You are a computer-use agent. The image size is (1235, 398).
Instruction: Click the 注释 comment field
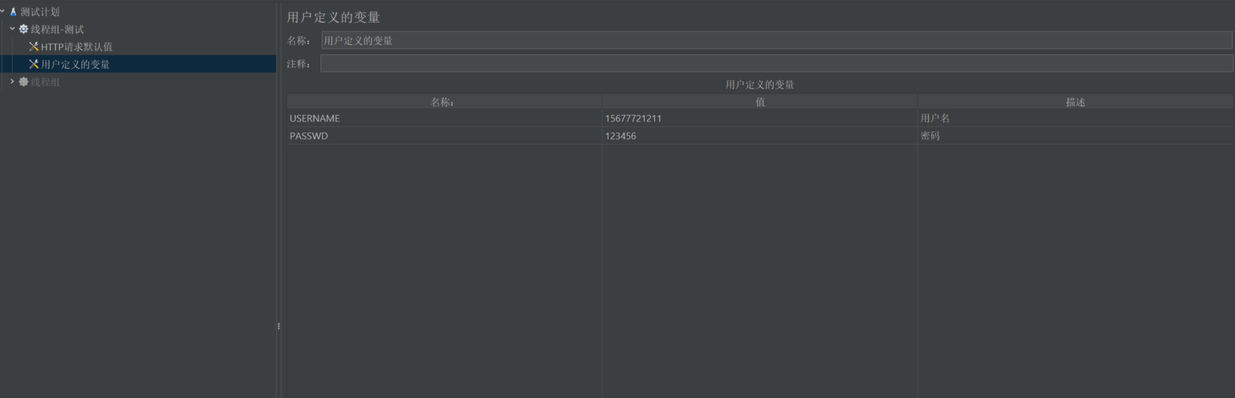click(777, 63)
